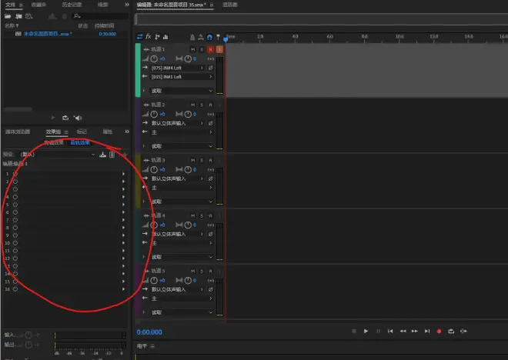The height and width of the screenshot is (360, 508).
Task: Switch to the 标记 panel tab
Action: pos(82,132)
